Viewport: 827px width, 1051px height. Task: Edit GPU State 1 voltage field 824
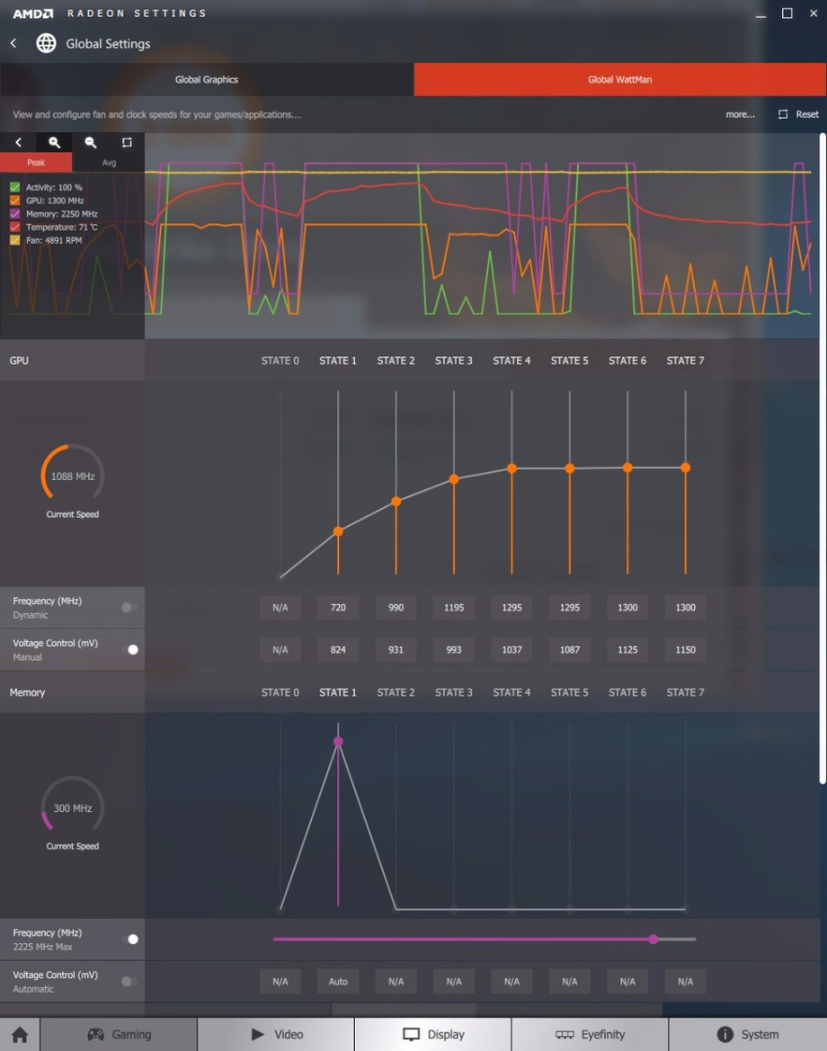click(338, 649)
